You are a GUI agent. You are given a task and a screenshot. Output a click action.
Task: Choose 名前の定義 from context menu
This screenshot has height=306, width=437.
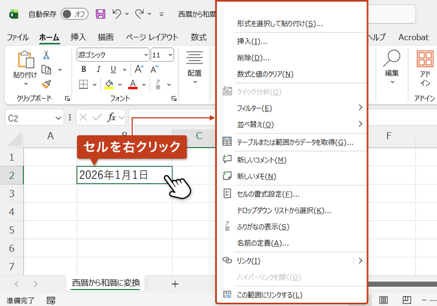(291, 243)
